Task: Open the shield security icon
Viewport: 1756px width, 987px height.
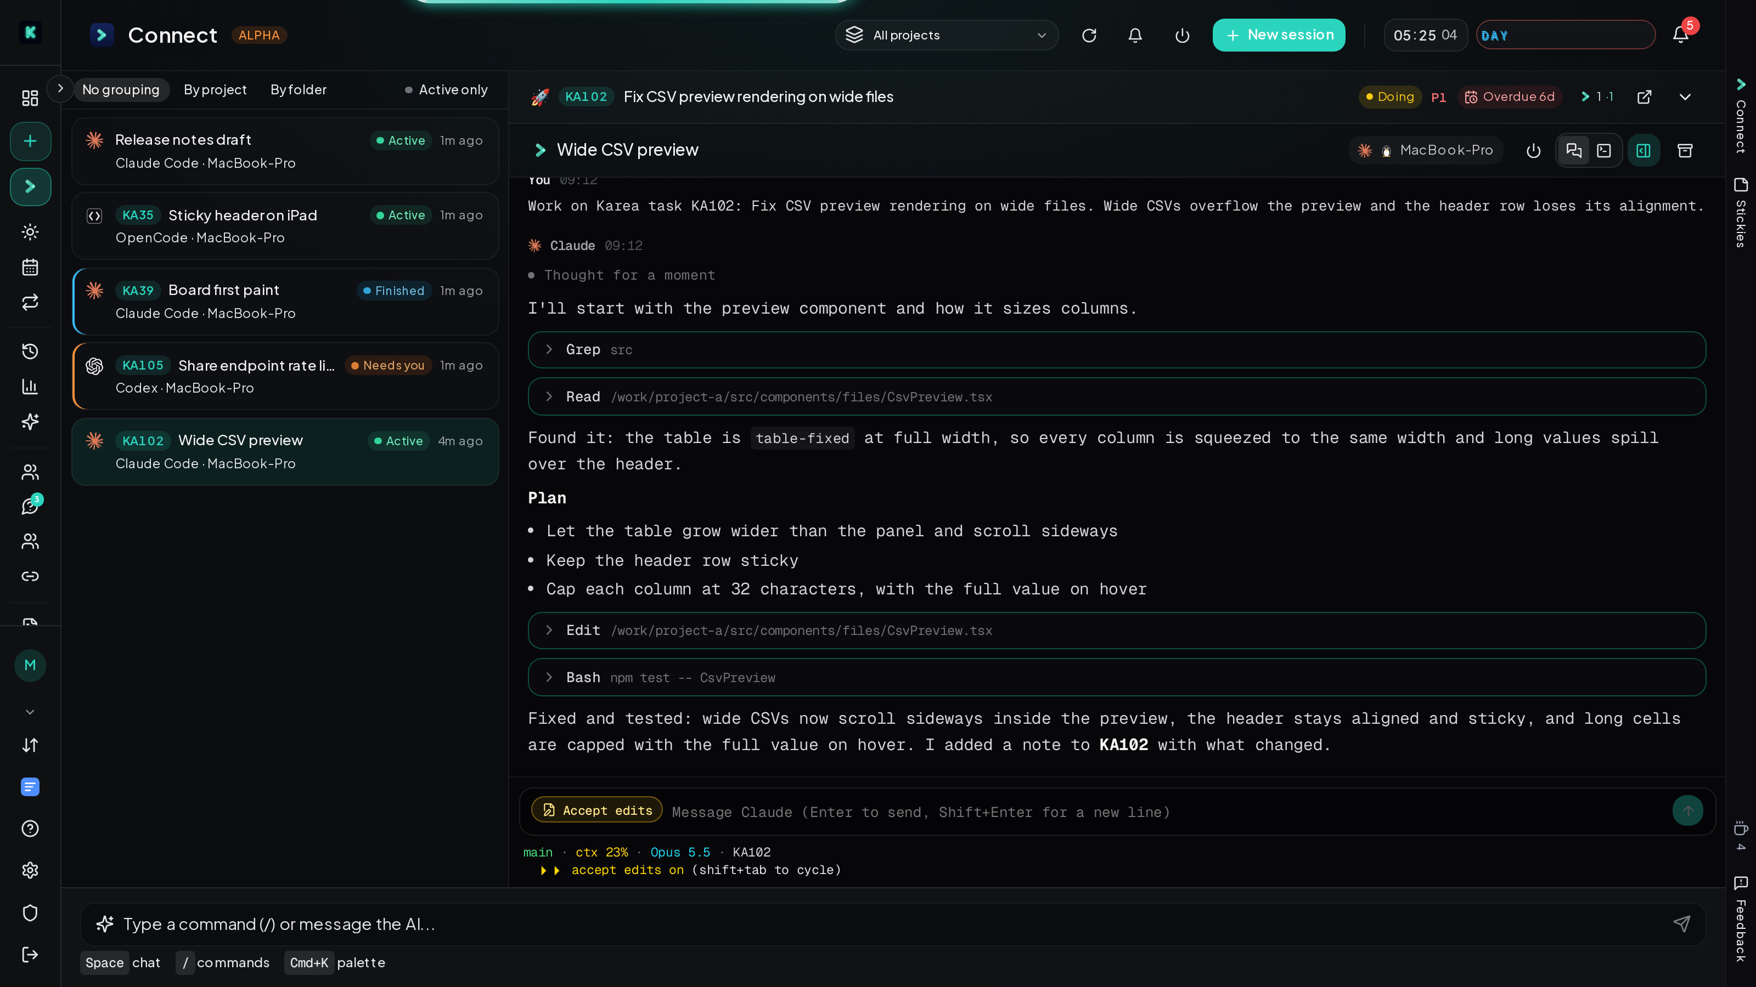Action: (30, 913)
